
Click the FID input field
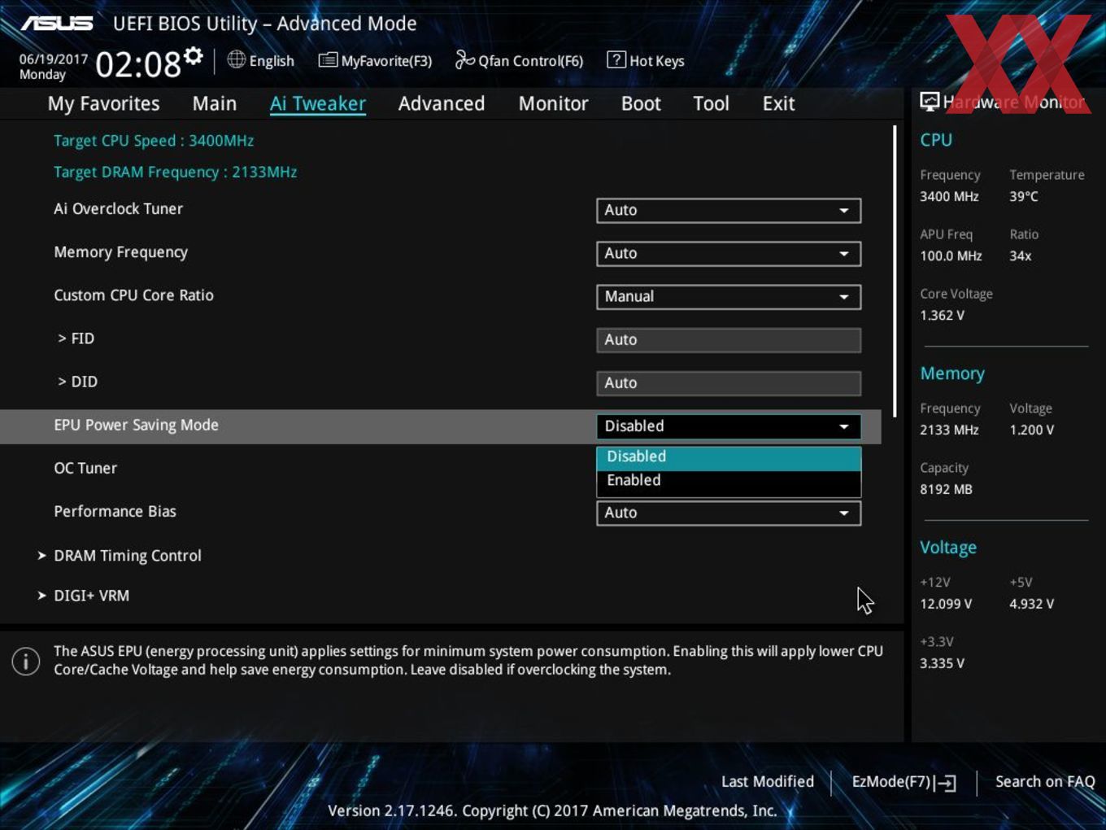pyautogui.click(x=729, y=339)
